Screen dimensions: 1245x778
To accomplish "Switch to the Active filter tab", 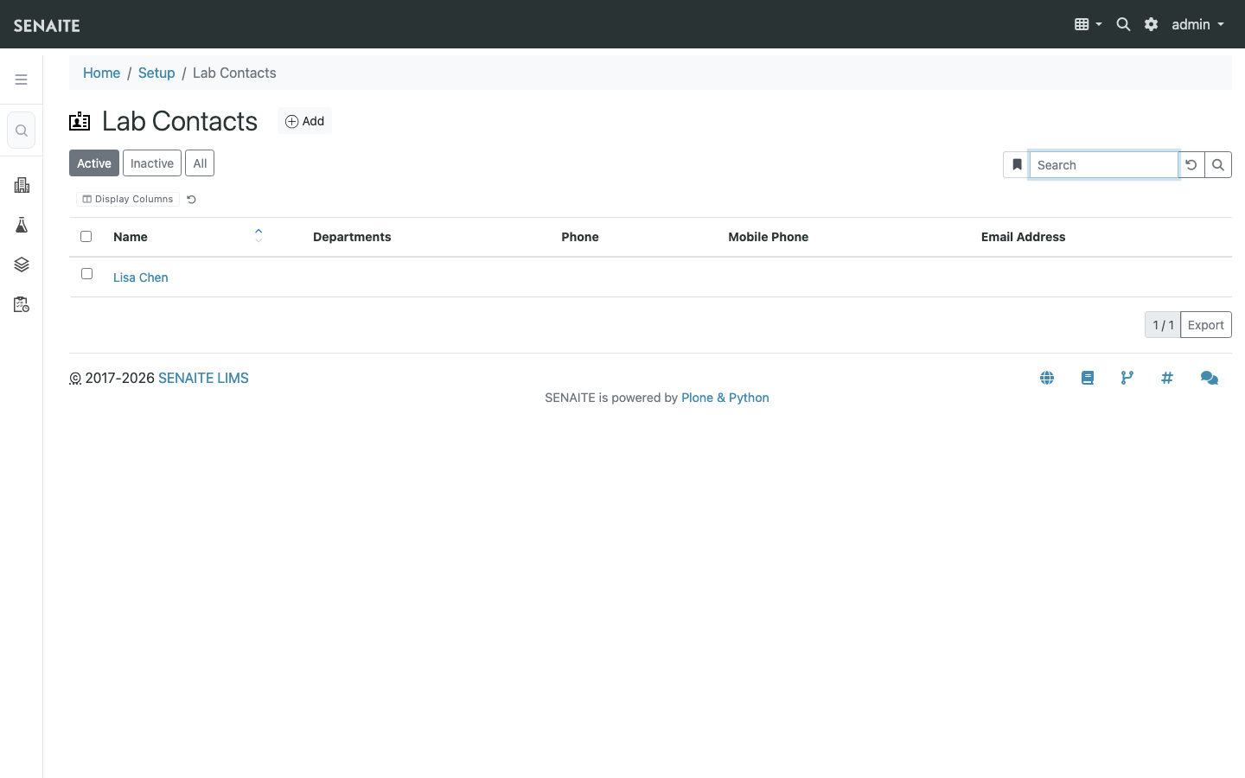I will click(94, 163).
